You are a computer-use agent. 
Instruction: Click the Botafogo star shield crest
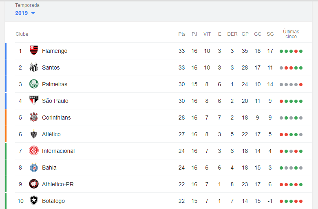click(x=34, y=200)
